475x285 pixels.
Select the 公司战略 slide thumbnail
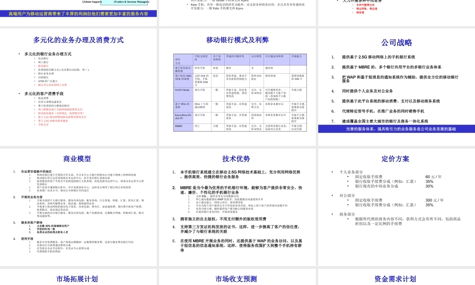coord(397,87)
